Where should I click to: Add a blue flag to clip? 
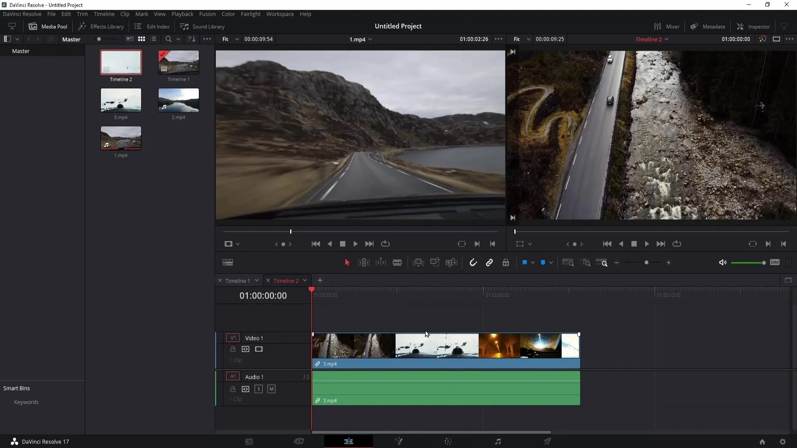pos(524,263)
